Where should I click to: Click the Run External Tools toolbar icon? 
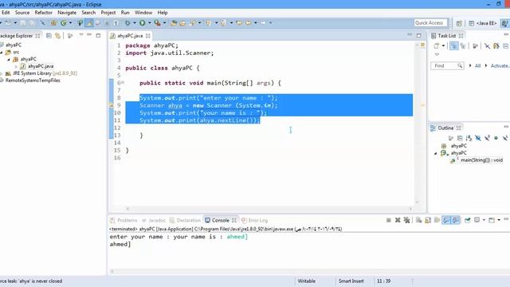pyautogui.click(x=158, y=23)
